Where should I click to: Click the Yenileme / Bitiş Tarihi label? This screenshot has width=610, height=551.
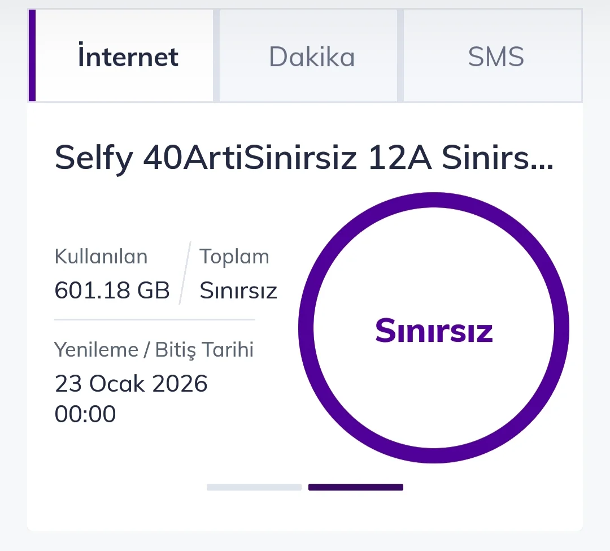click(154, 350)
